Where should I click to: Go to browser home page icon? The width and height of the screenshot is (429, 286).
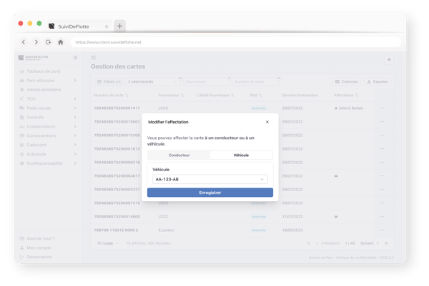tap(60, 42)
